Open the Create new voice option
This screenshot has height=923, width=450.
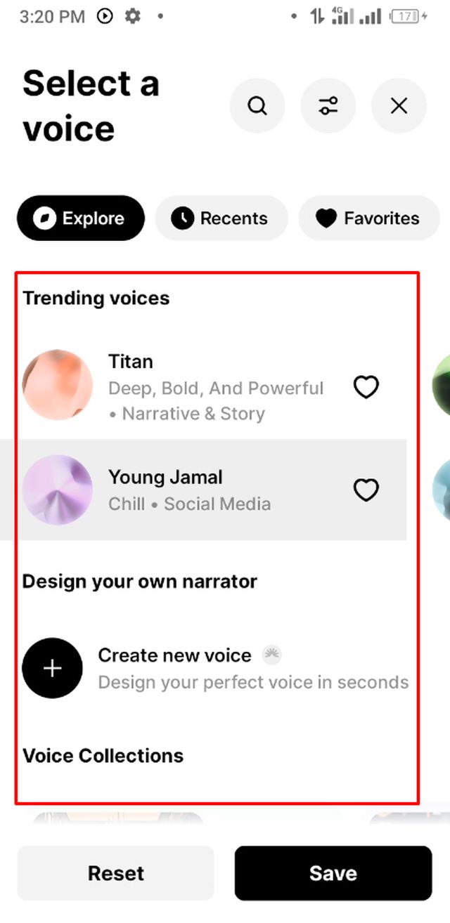[x=174, y=655]
